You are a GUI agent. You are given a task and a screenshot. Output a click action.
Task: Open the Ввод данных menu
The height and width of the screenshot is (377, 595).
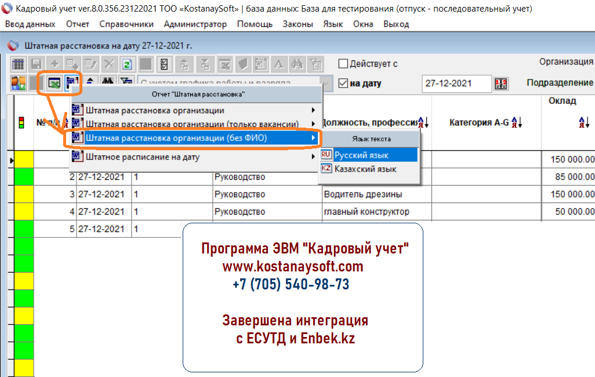coord(30,24)
